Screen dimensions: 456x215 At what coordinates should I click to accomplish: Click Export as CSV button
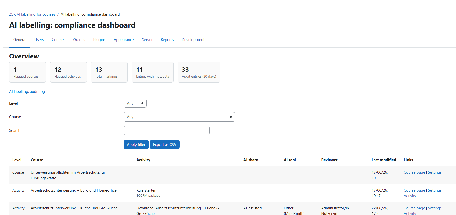pos(165,144)
